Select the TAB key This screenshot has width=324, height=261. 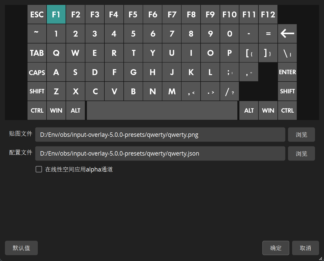pos(37,53)
